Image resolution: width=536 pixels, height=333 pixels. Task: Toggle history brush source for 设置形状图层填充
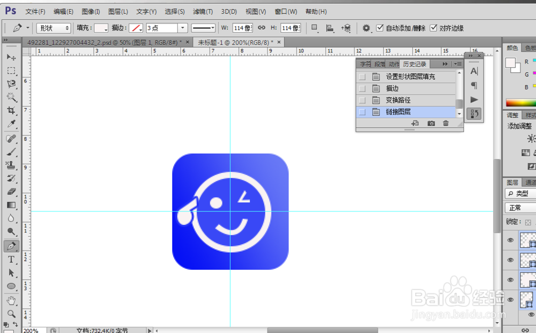click(x=362, y=77)
